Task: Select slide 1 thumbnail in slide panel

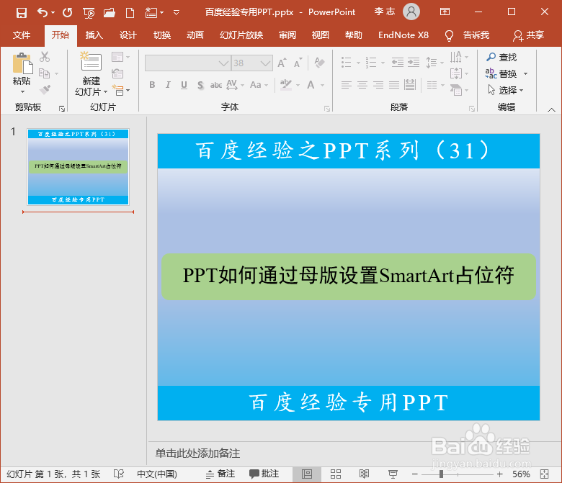Action: tap(78, 167)
